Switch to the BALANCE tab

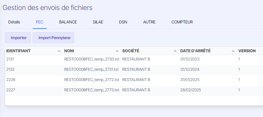pos(68,22)
